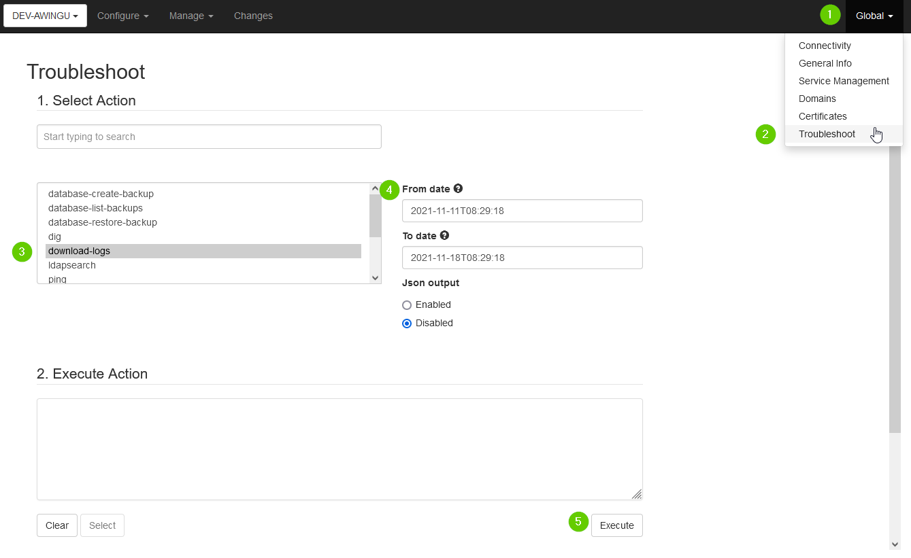Select database-restore-backup action
Image resolution: width=911 pixels, height=558 pixels.
203,222
